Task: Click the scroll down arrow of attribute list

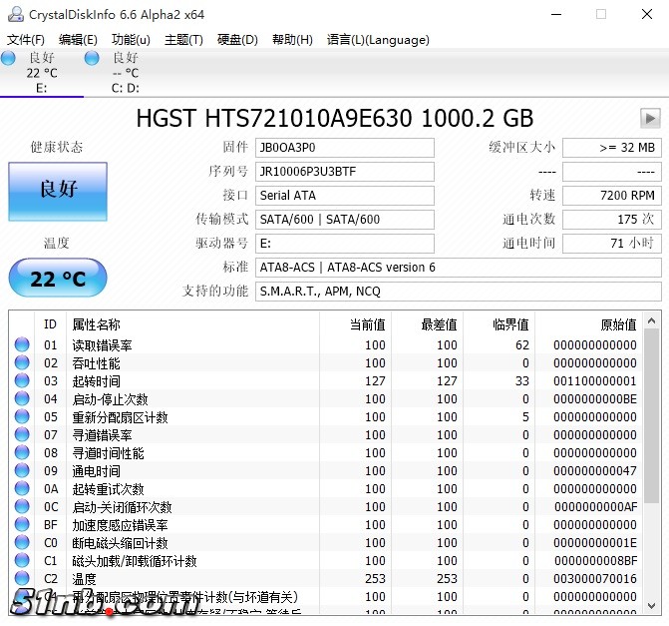Action: (x=651, y=605)
